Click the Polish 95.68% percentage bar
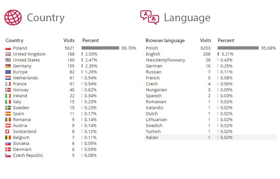 [x=238, y=48]
